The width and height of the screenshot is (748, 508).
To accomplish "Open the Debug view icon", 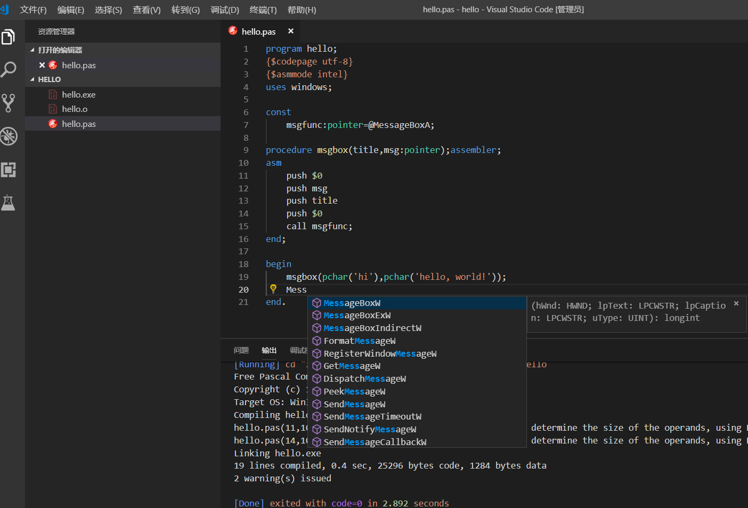I will point(9,136).
